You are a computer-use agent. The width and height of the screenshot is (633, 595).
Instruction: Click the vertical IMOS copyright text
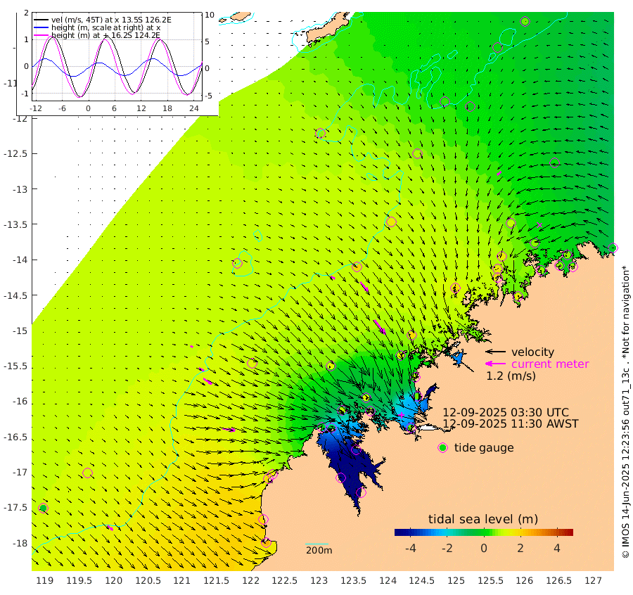click(626, 411)
